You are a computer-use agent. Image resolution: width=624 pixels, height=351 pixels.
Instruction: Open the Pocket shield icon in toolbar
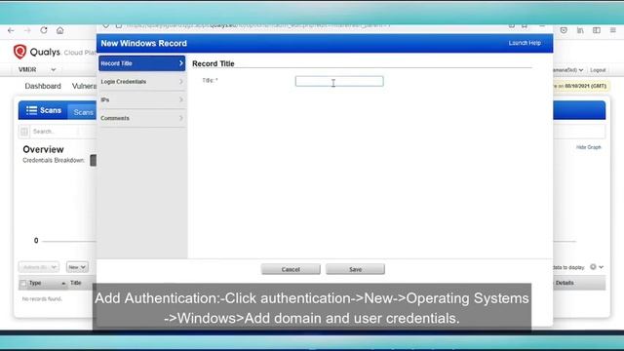click(x=564, y=30)
